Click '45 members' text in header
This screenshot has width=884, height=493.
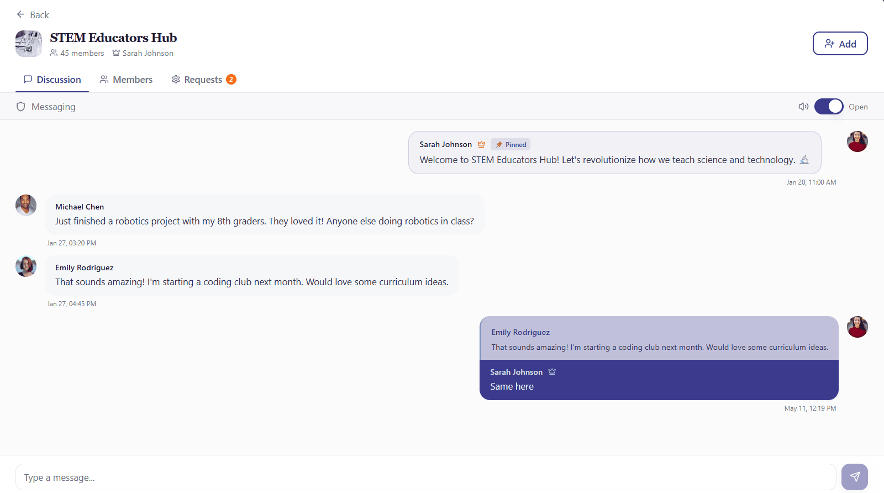click(x=82, y=53)
